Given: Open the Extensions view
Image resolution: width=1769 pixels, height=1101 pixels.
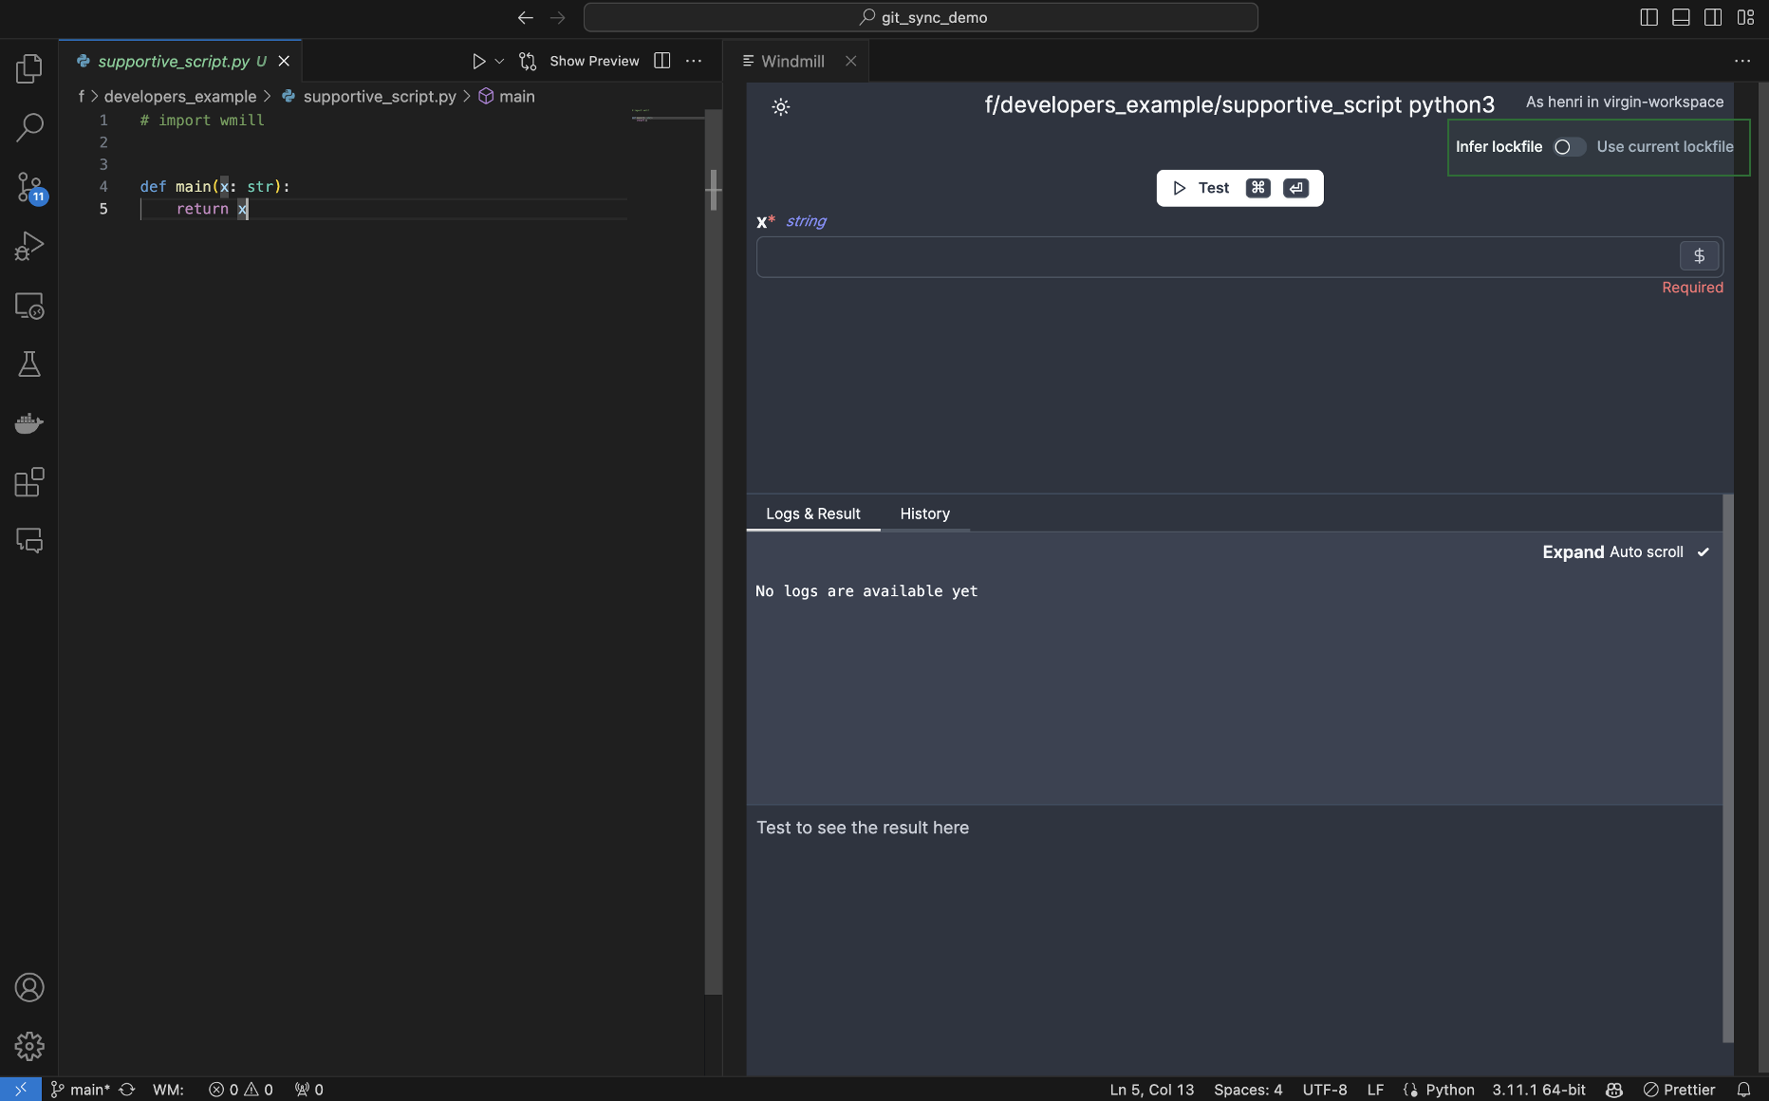Looking at the screenshot, I should pyautogui.click(x=29, y=482).
